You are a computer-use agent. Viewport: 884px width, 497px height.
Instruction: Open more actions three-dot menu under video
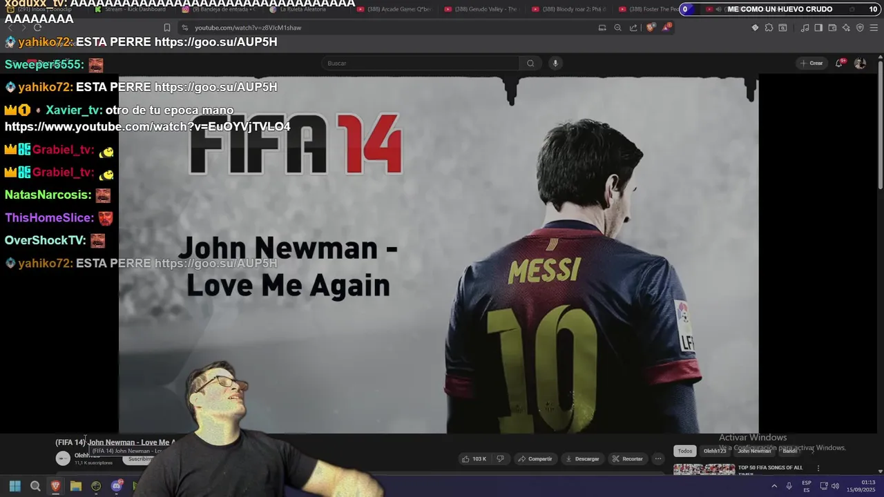pos(658,458)
